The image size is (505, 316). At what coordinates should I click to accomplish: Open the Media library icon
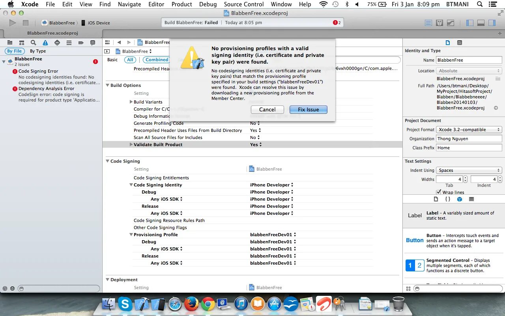471,199
